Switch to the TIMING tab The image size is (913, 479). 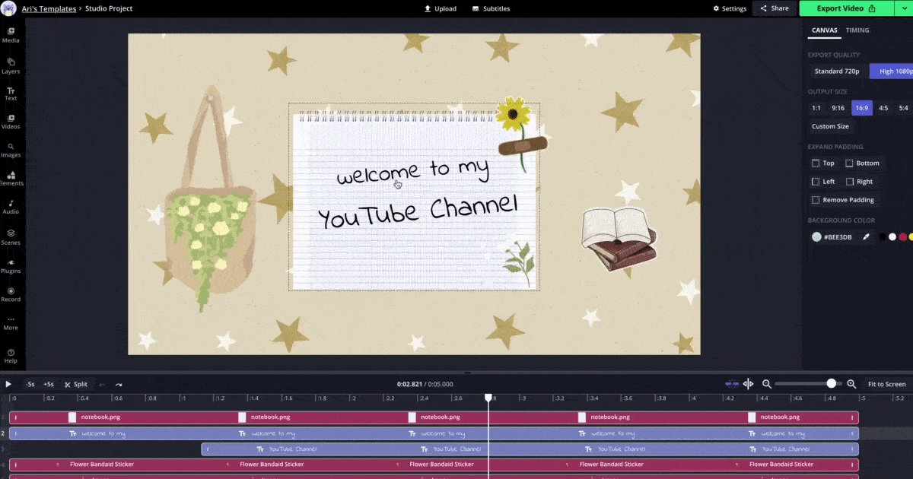857,30
